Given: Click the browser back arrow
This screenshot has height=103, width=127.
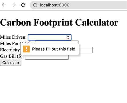Looking at the screenshot, I should 4,5.
